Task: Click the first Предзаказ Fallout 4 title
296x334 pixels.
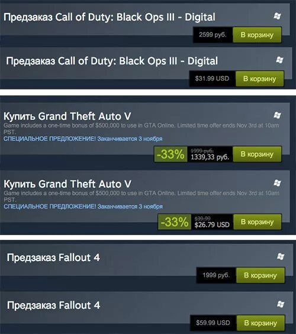Action: [x=53, y=258]
